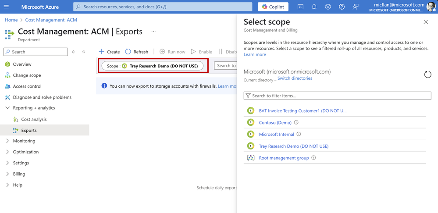Click Run now in the toolbar
The image size is (438, 213).
pos(172,52)
